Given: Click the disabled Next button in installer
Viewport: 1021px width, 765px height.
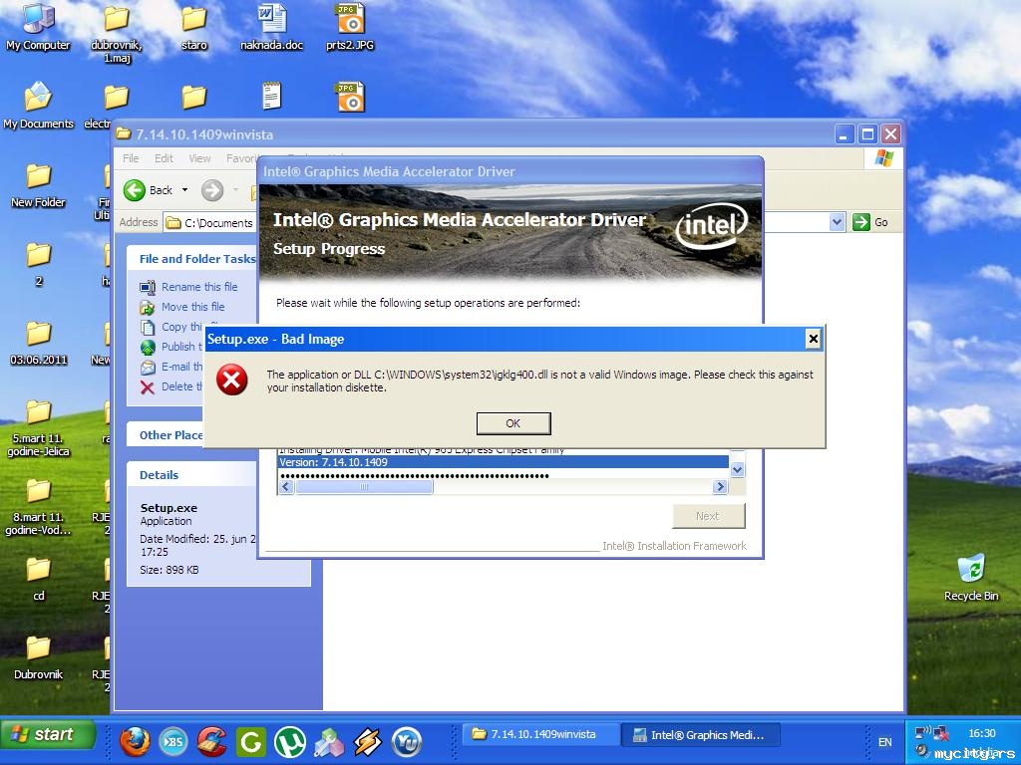Looking at the screenshot, I should pos(709,516).
